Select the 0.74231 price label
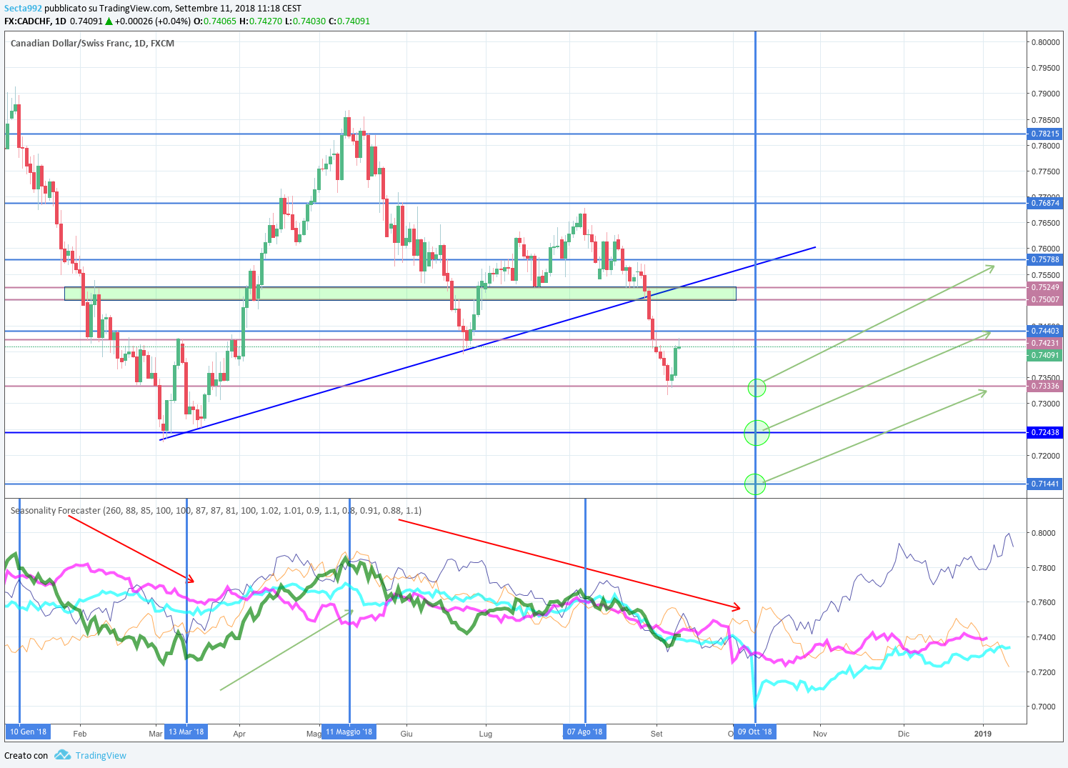This screenshot has width=1068, height=768. tap(1045, 343)
